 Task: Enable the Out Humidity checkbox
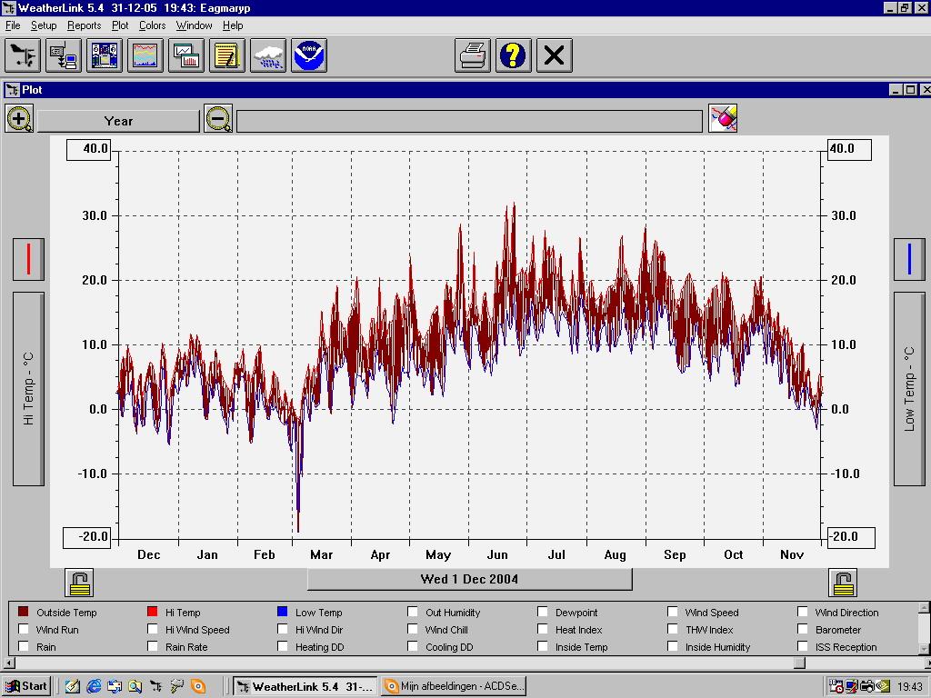pos(413,612)
